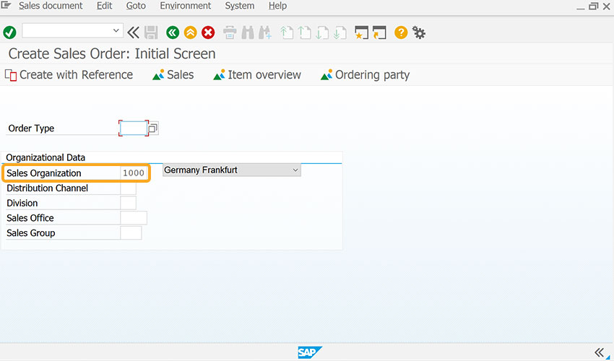Click the Find binoculars icon

248,32
